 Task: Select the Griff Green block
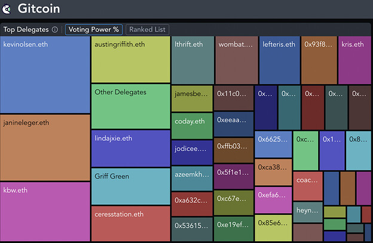tap(130, 186)
